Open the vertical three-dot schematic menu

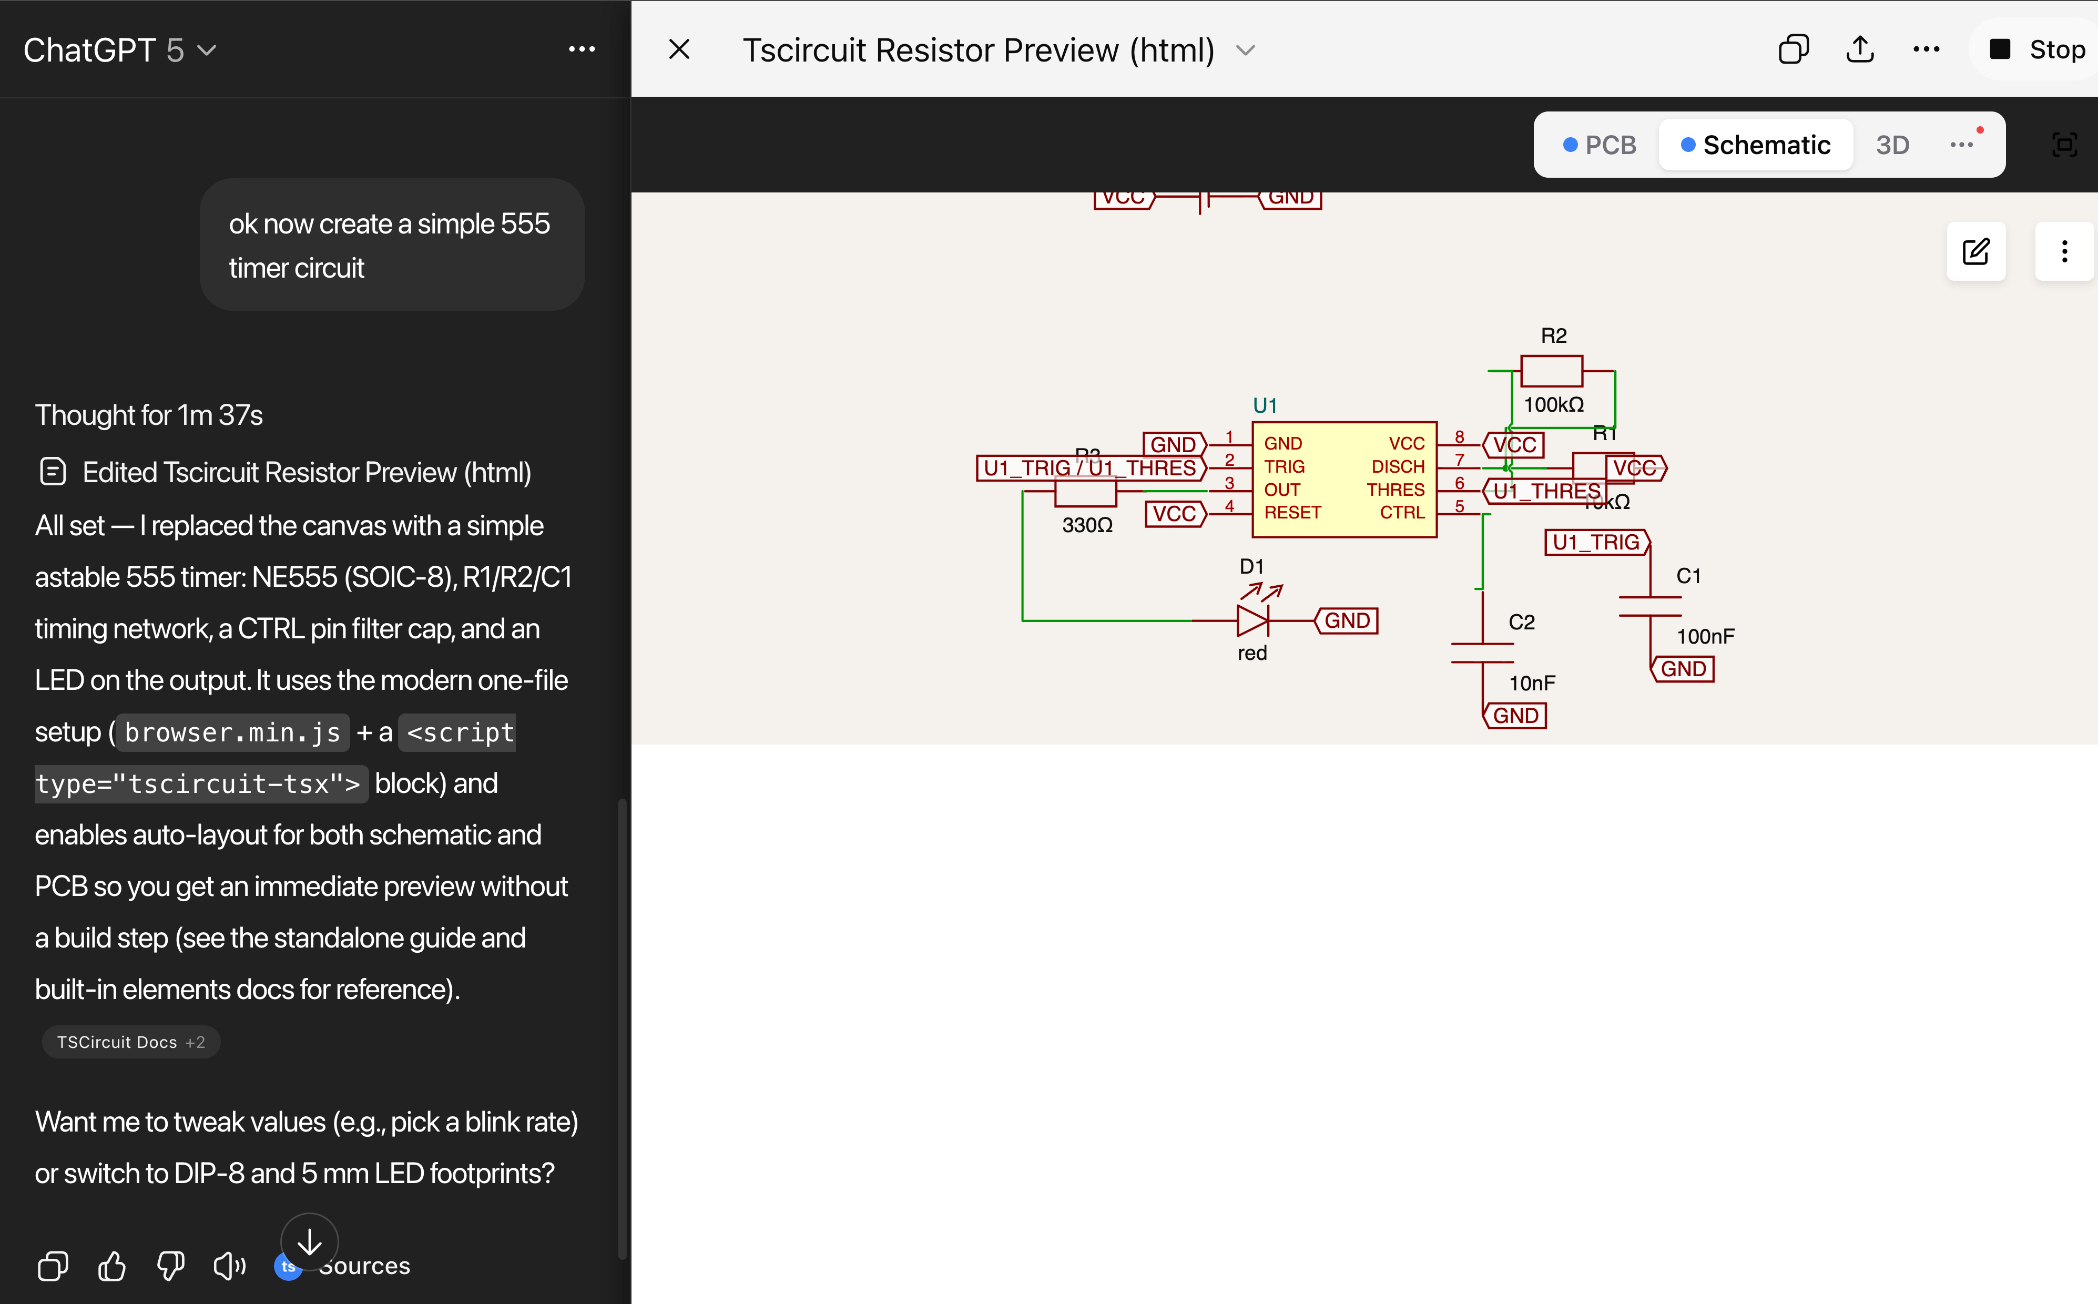[x=2064, y=252]
